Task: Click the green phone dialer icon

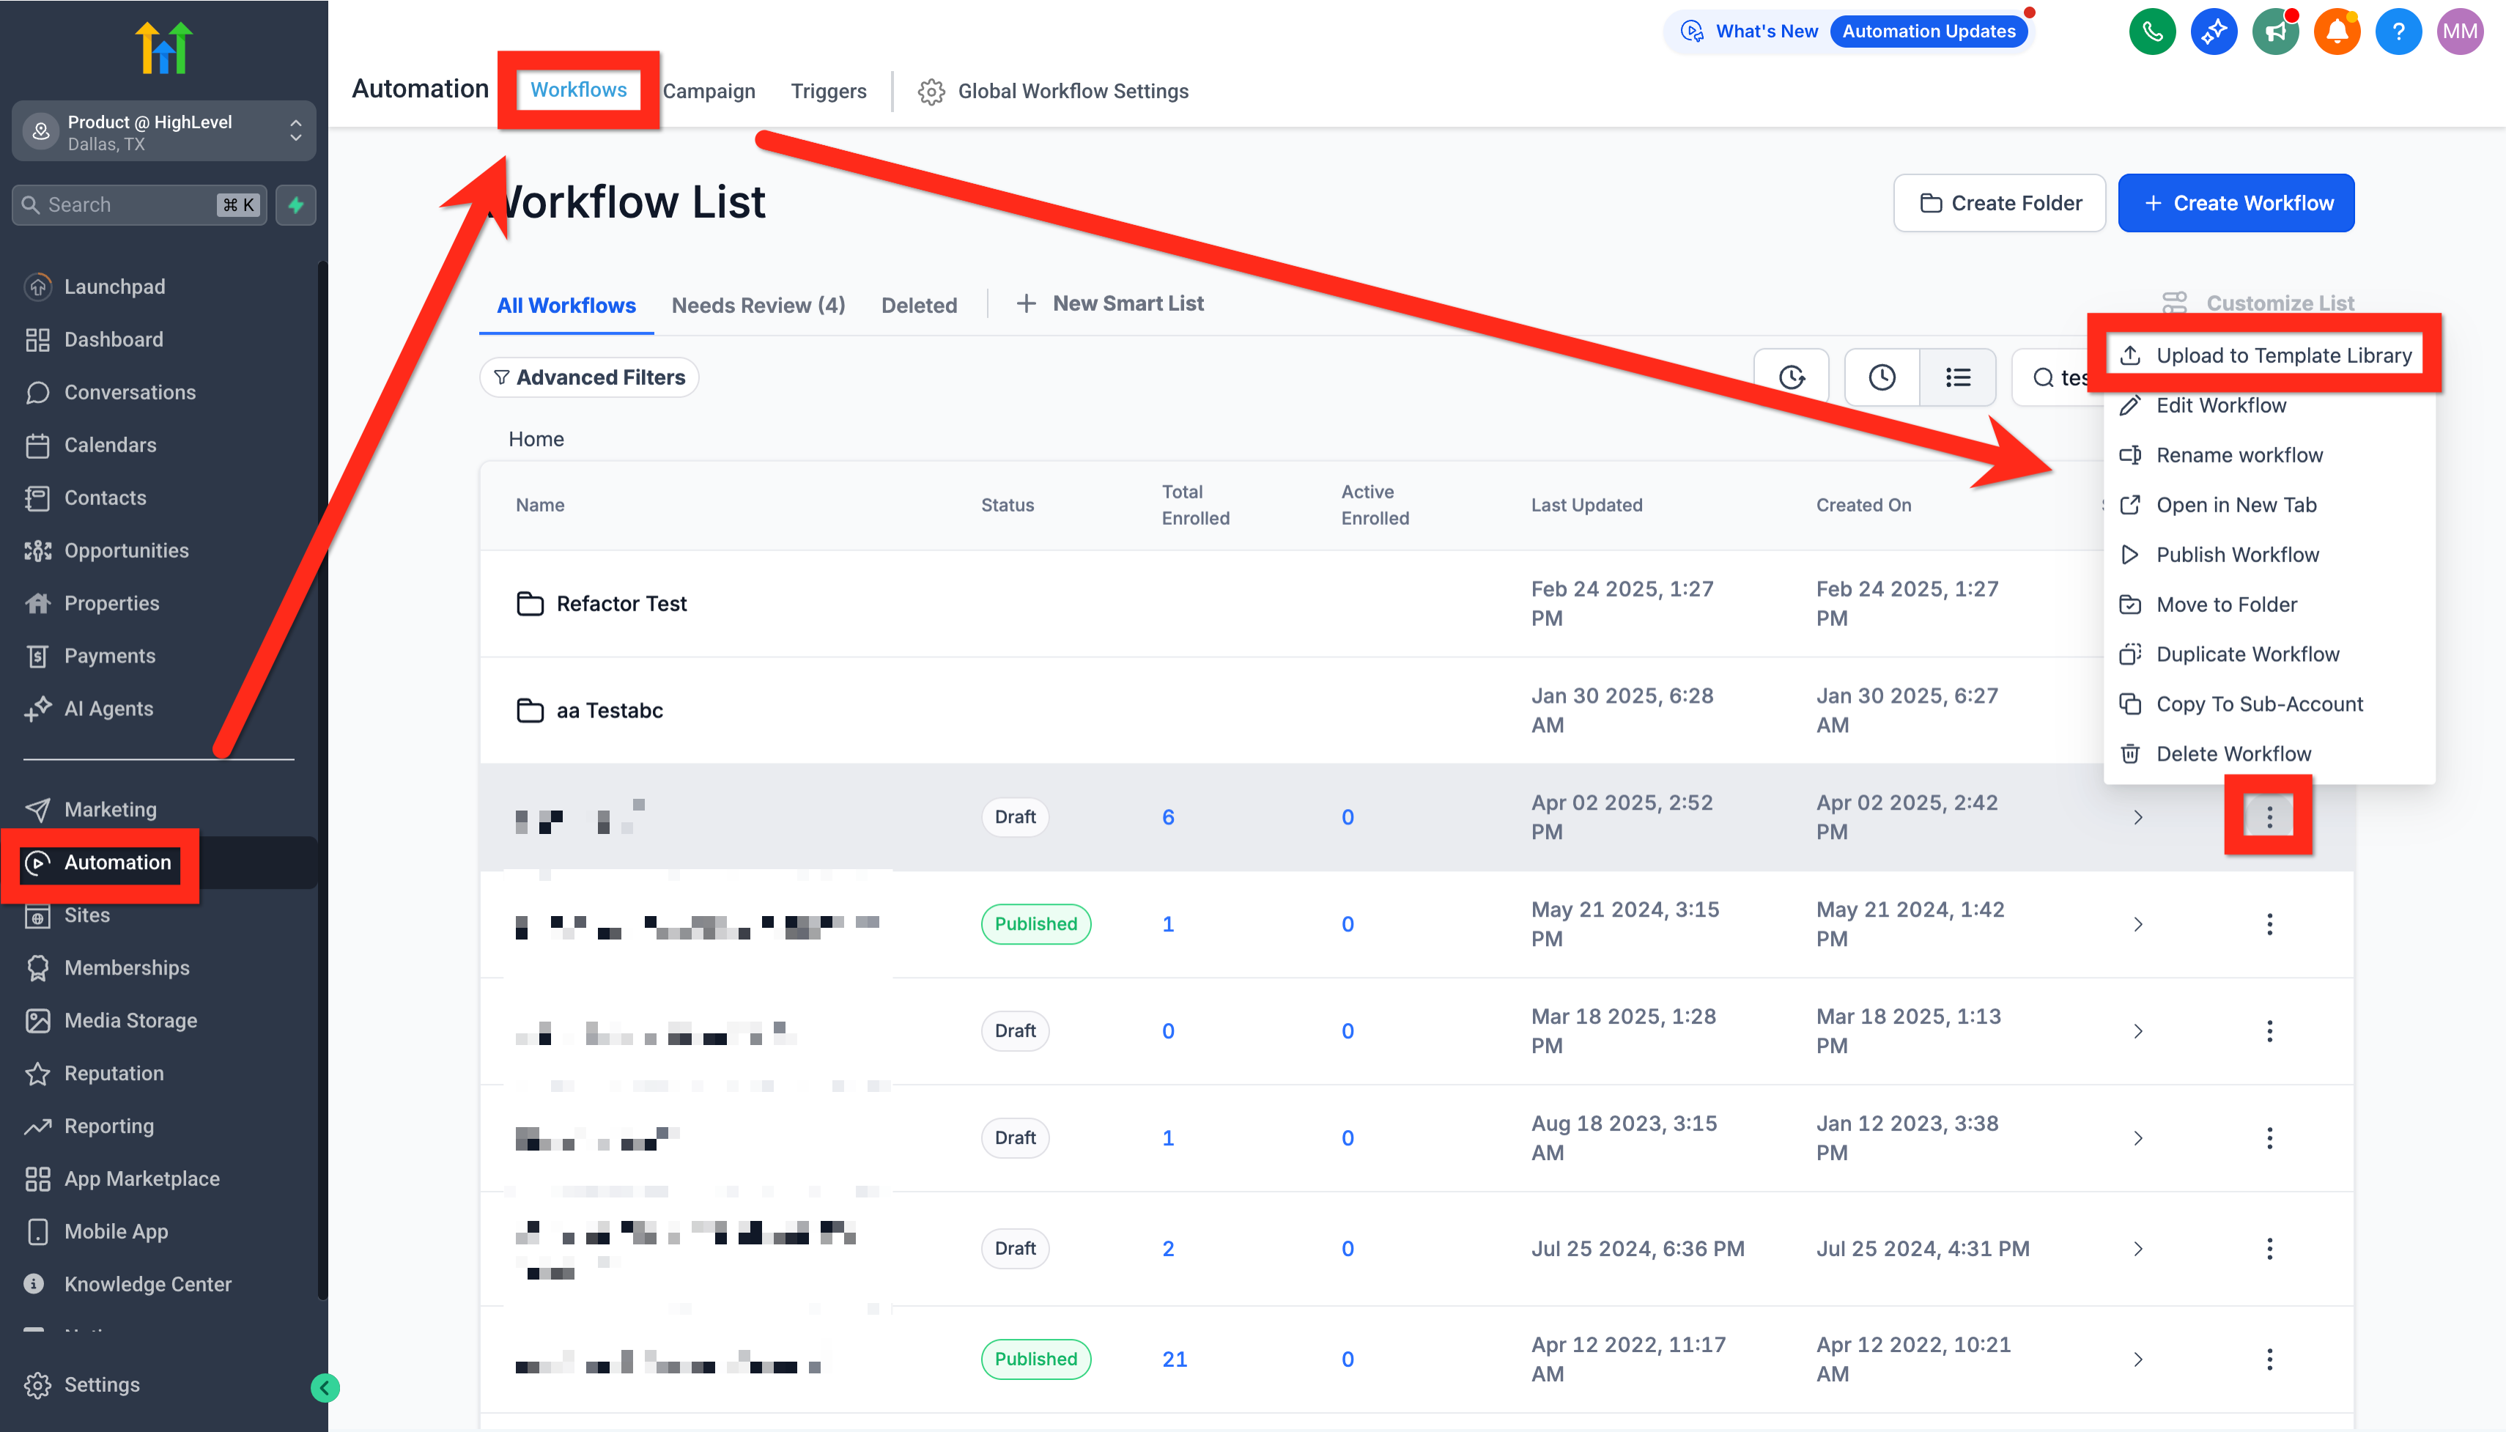Action: pos(2152,32)
